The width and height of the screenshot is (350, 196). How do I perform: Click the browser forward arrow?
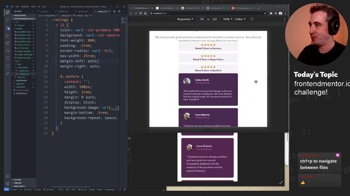(x=136, y=13)
